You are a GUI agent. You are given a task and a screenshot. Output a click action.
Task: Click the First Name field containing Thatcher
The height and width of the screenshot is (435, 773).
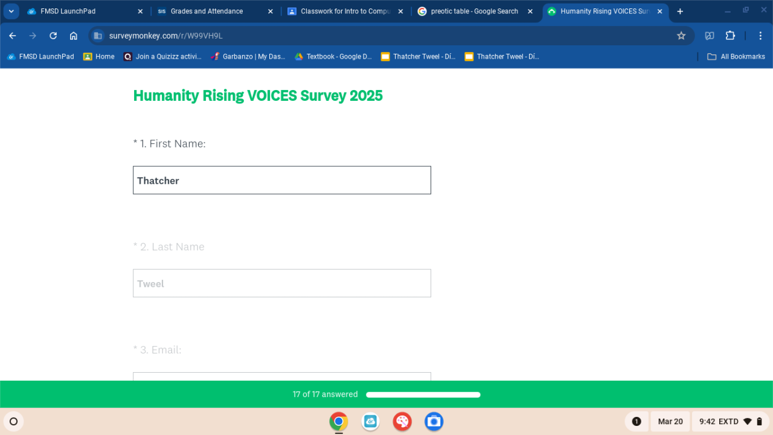pos(282,180)
